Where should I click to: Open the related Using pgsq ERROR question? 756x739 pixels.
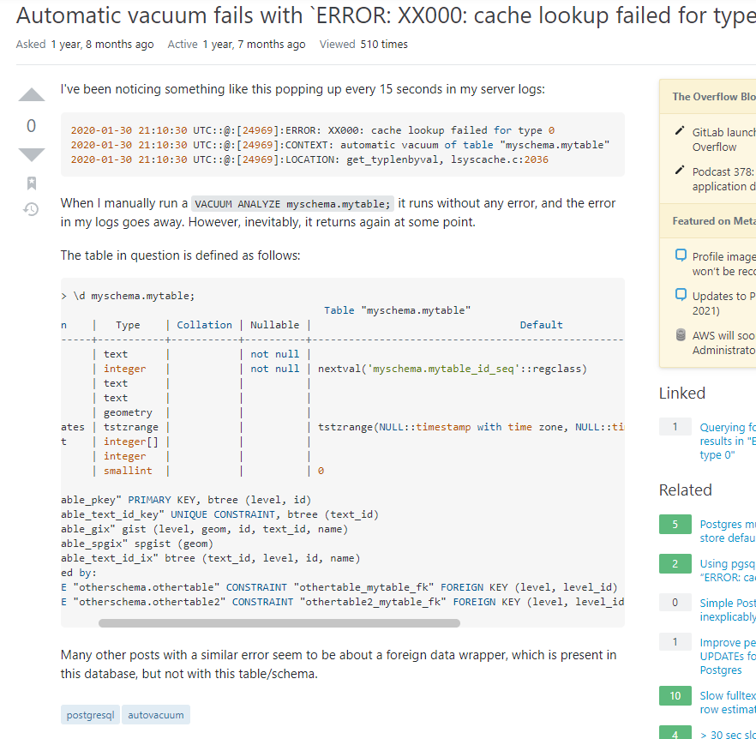727,570
